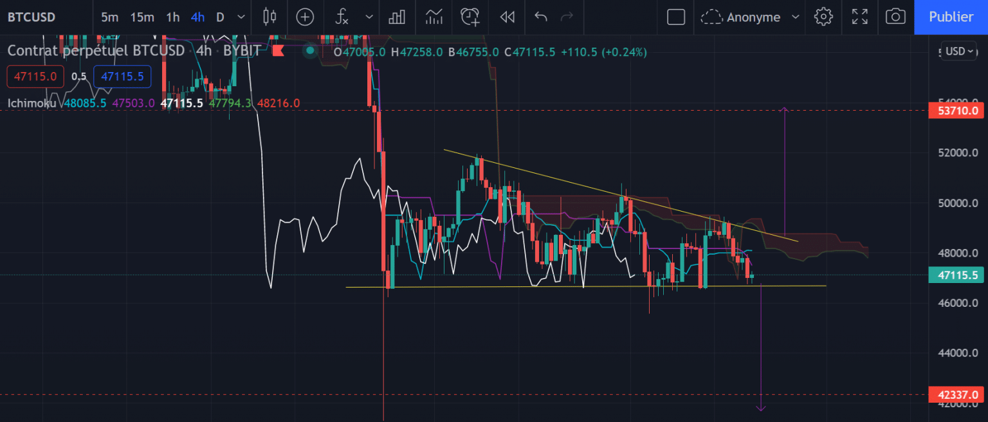
Task: Switch to the 15m timeframe
Action: point(142,17)
